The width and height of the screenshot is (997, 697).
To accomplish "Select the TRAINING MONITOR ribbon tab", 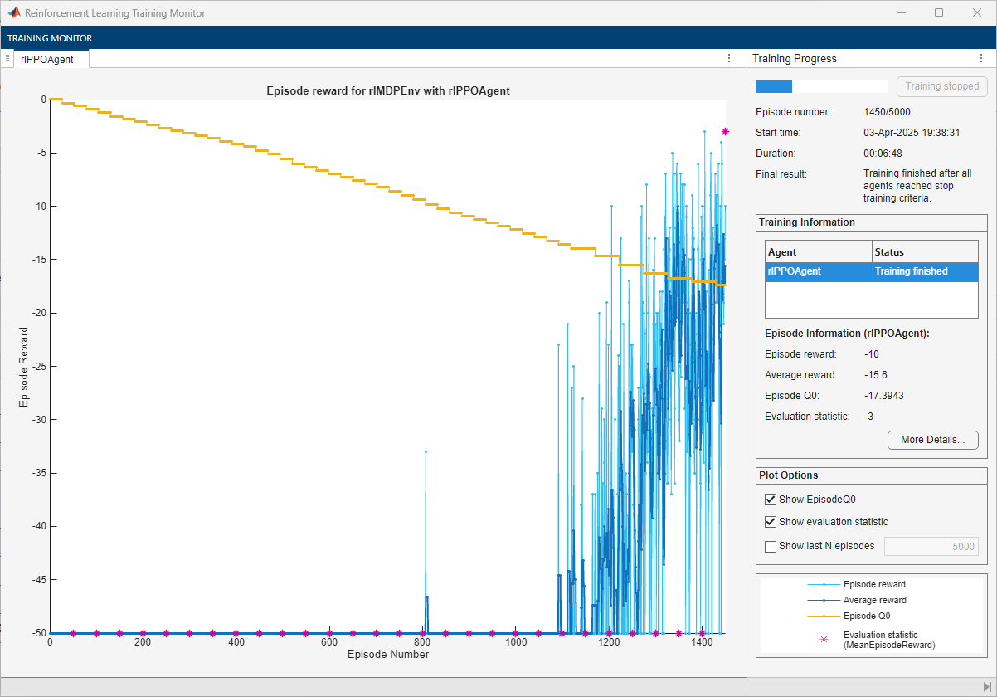I will pos(50,38).
